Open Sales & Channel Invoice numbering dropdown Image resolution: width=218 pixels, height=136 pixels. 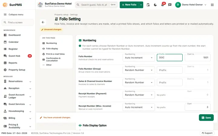(139, 83)
